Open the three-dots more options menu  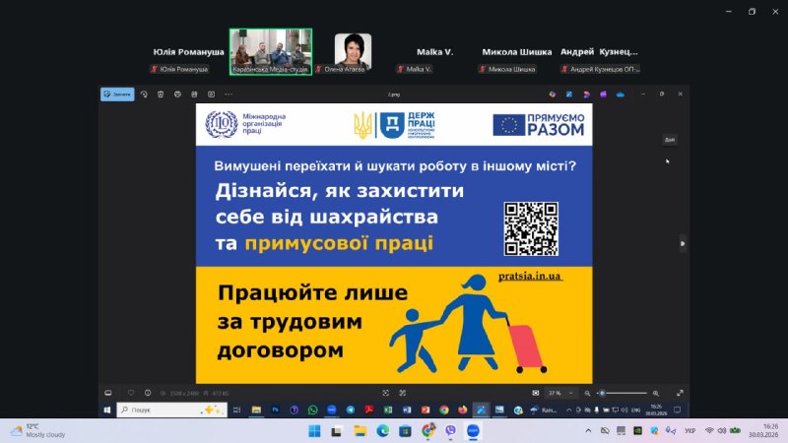pyautogui.click(x=229, y=95)
